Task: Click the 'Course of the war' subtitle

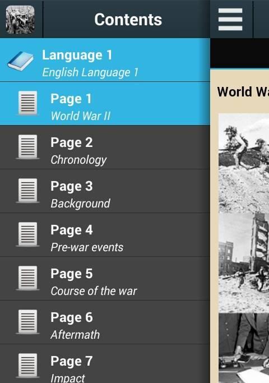Action: [x=94, y=291]
